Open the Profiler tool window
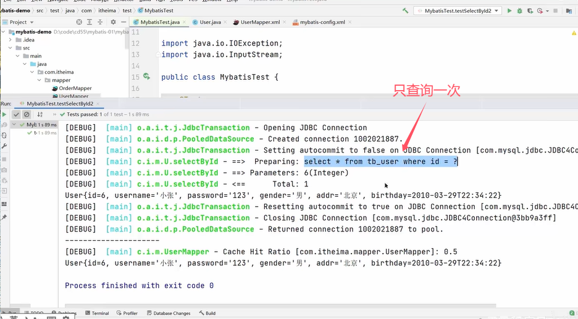This screenshot has width=578, height=319. 127,313
